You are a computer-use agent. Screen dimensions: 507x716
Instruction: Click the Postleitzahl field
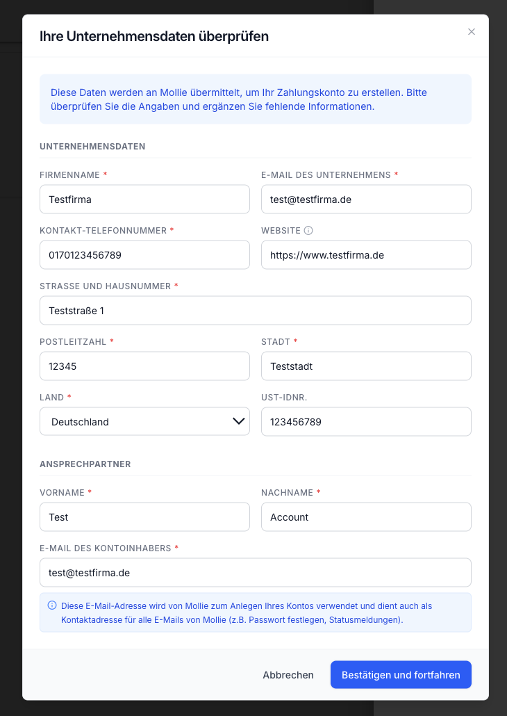(144, 366)
